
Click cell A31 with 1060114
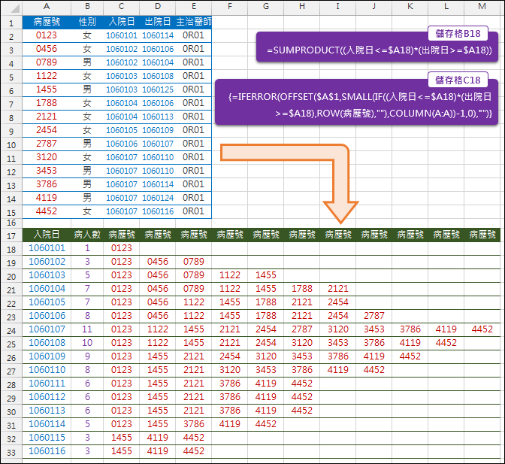[x=47, y=424]
